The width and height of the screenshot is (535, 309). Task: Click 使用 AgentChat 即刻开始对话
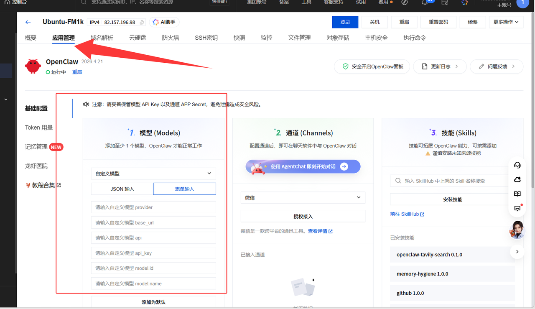point(303,166)
